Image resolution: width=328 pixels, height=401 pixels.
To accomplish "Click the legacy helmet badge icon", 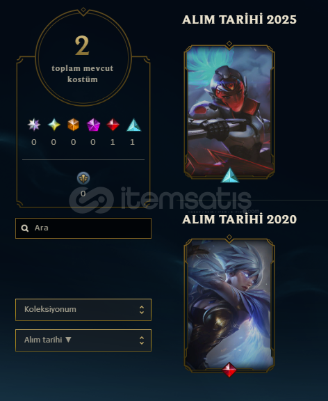I will tap(83, 178).
